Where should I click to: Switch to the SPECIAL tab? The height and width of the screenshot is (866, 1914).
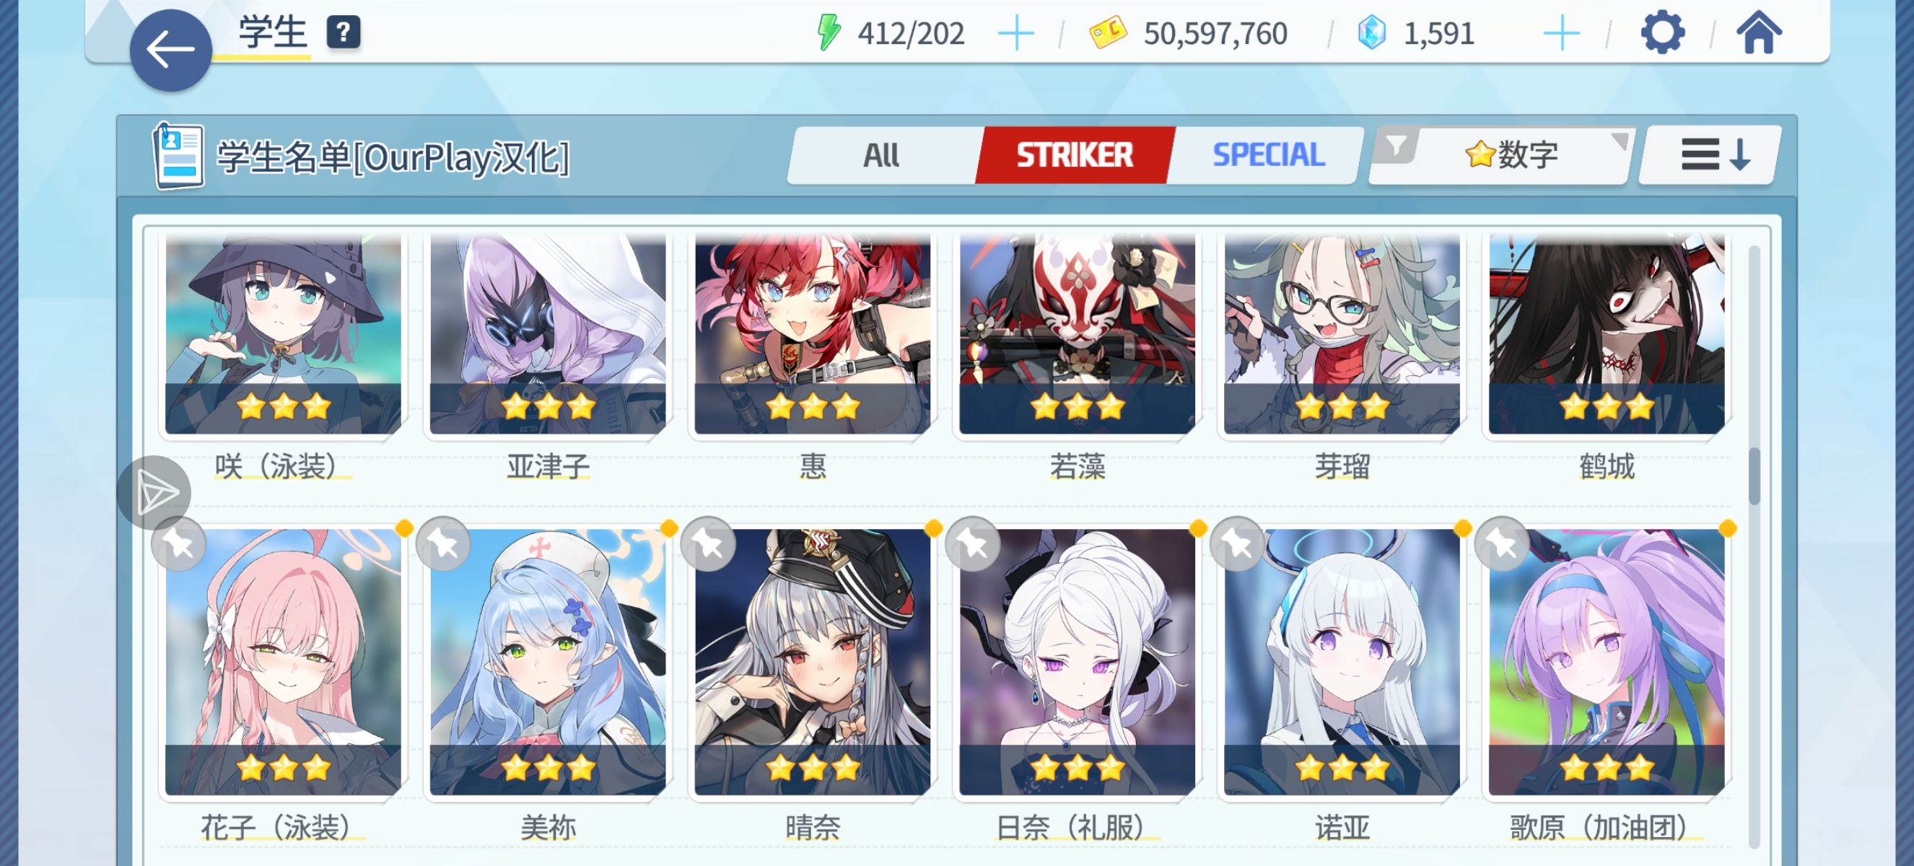[1267, 154]
